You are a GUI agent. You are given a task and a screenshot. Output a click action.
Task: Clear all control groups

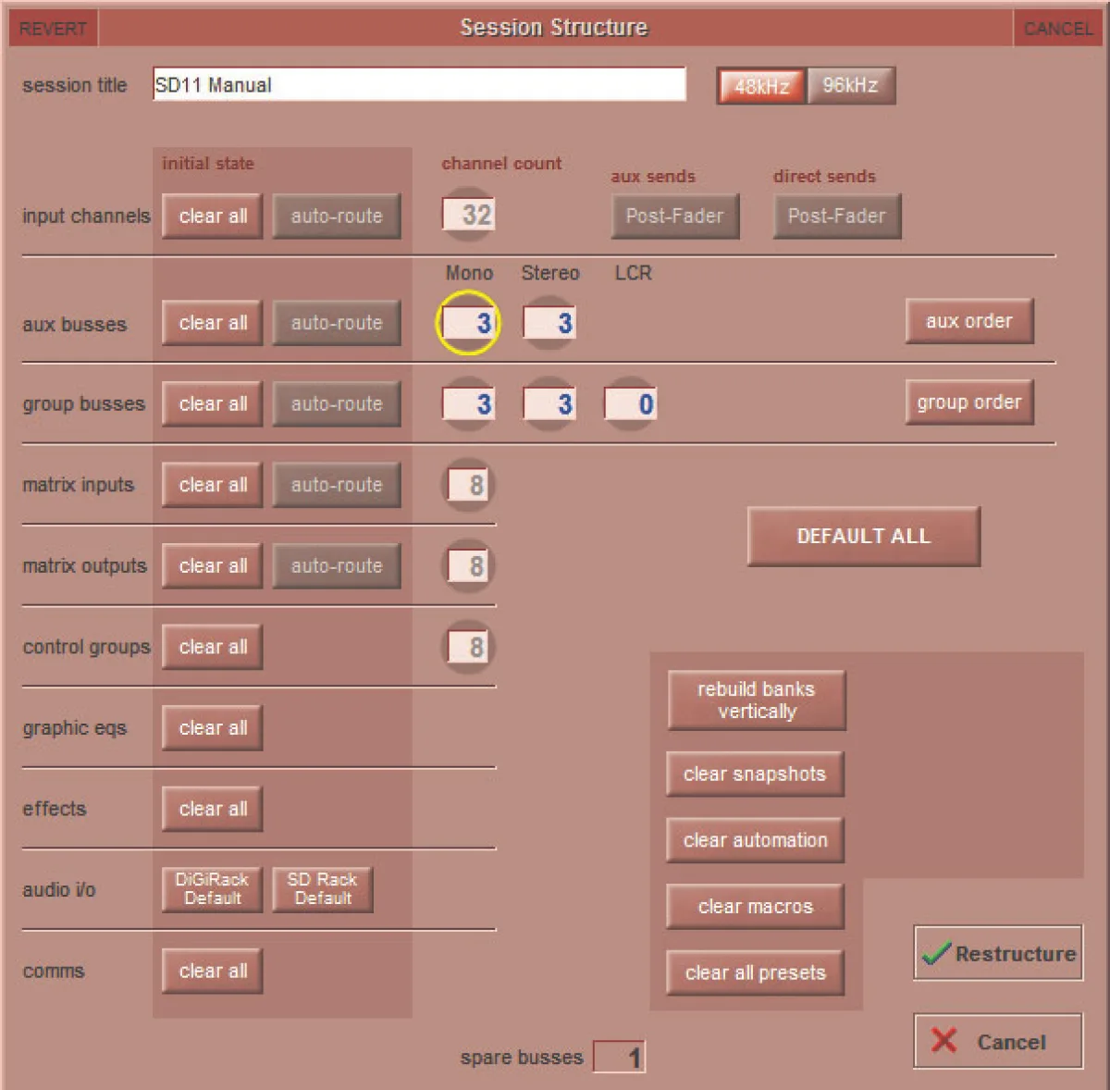click(213, 647)
